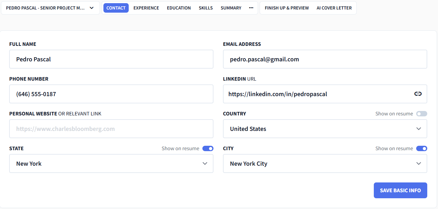This screenshot has height=209, width=438.
Task: Disable 'Show on resume' for City
Action: tap(422, 148)
